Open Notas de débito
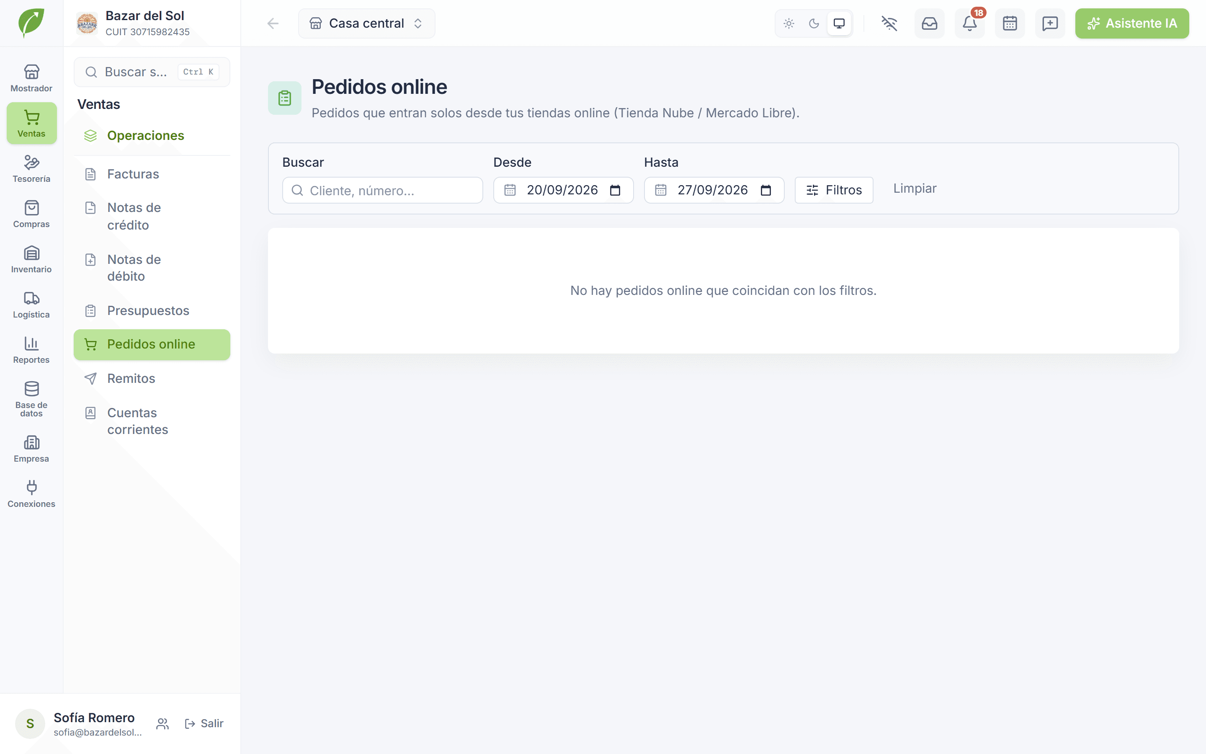This screenshot has width=1206, height=754. click(152, 268)
